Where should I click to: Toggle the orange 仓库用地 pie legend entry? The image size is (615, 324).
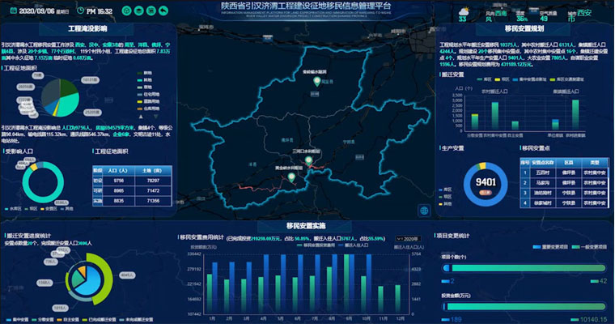click(x=148, y=109)
